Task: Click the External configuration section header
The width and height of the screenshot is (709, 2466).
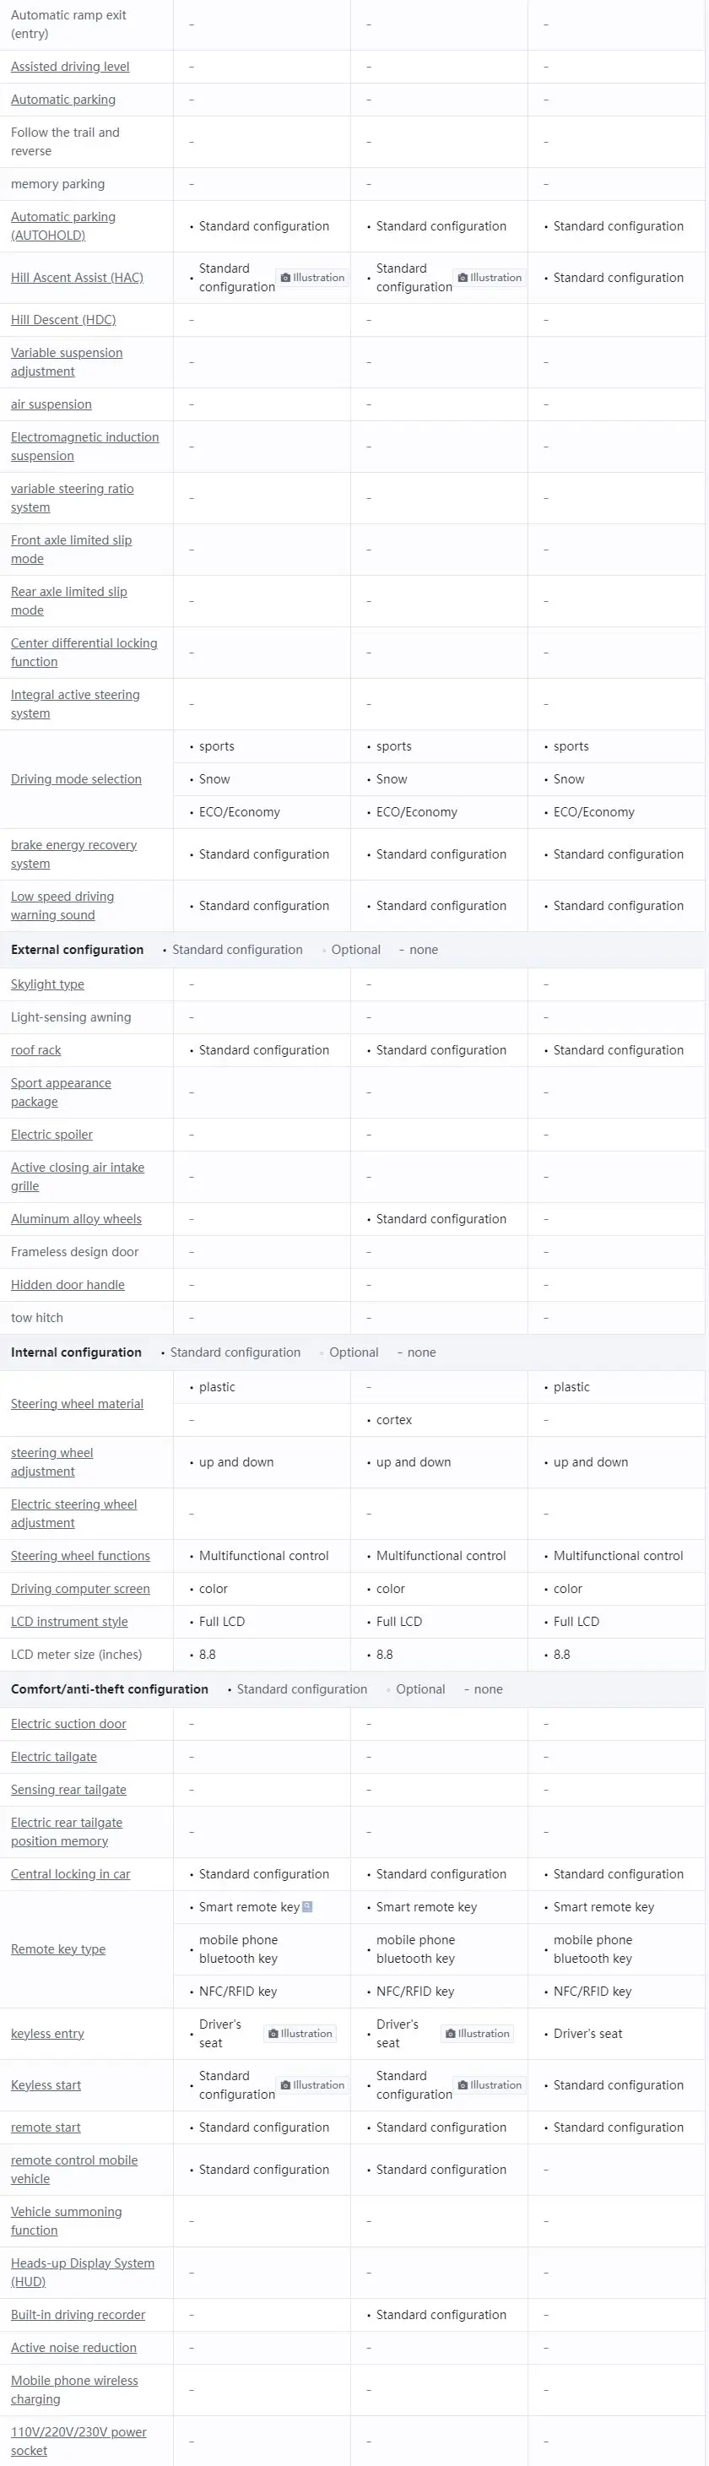Action: pyautogui.click(x=78, y=950)
